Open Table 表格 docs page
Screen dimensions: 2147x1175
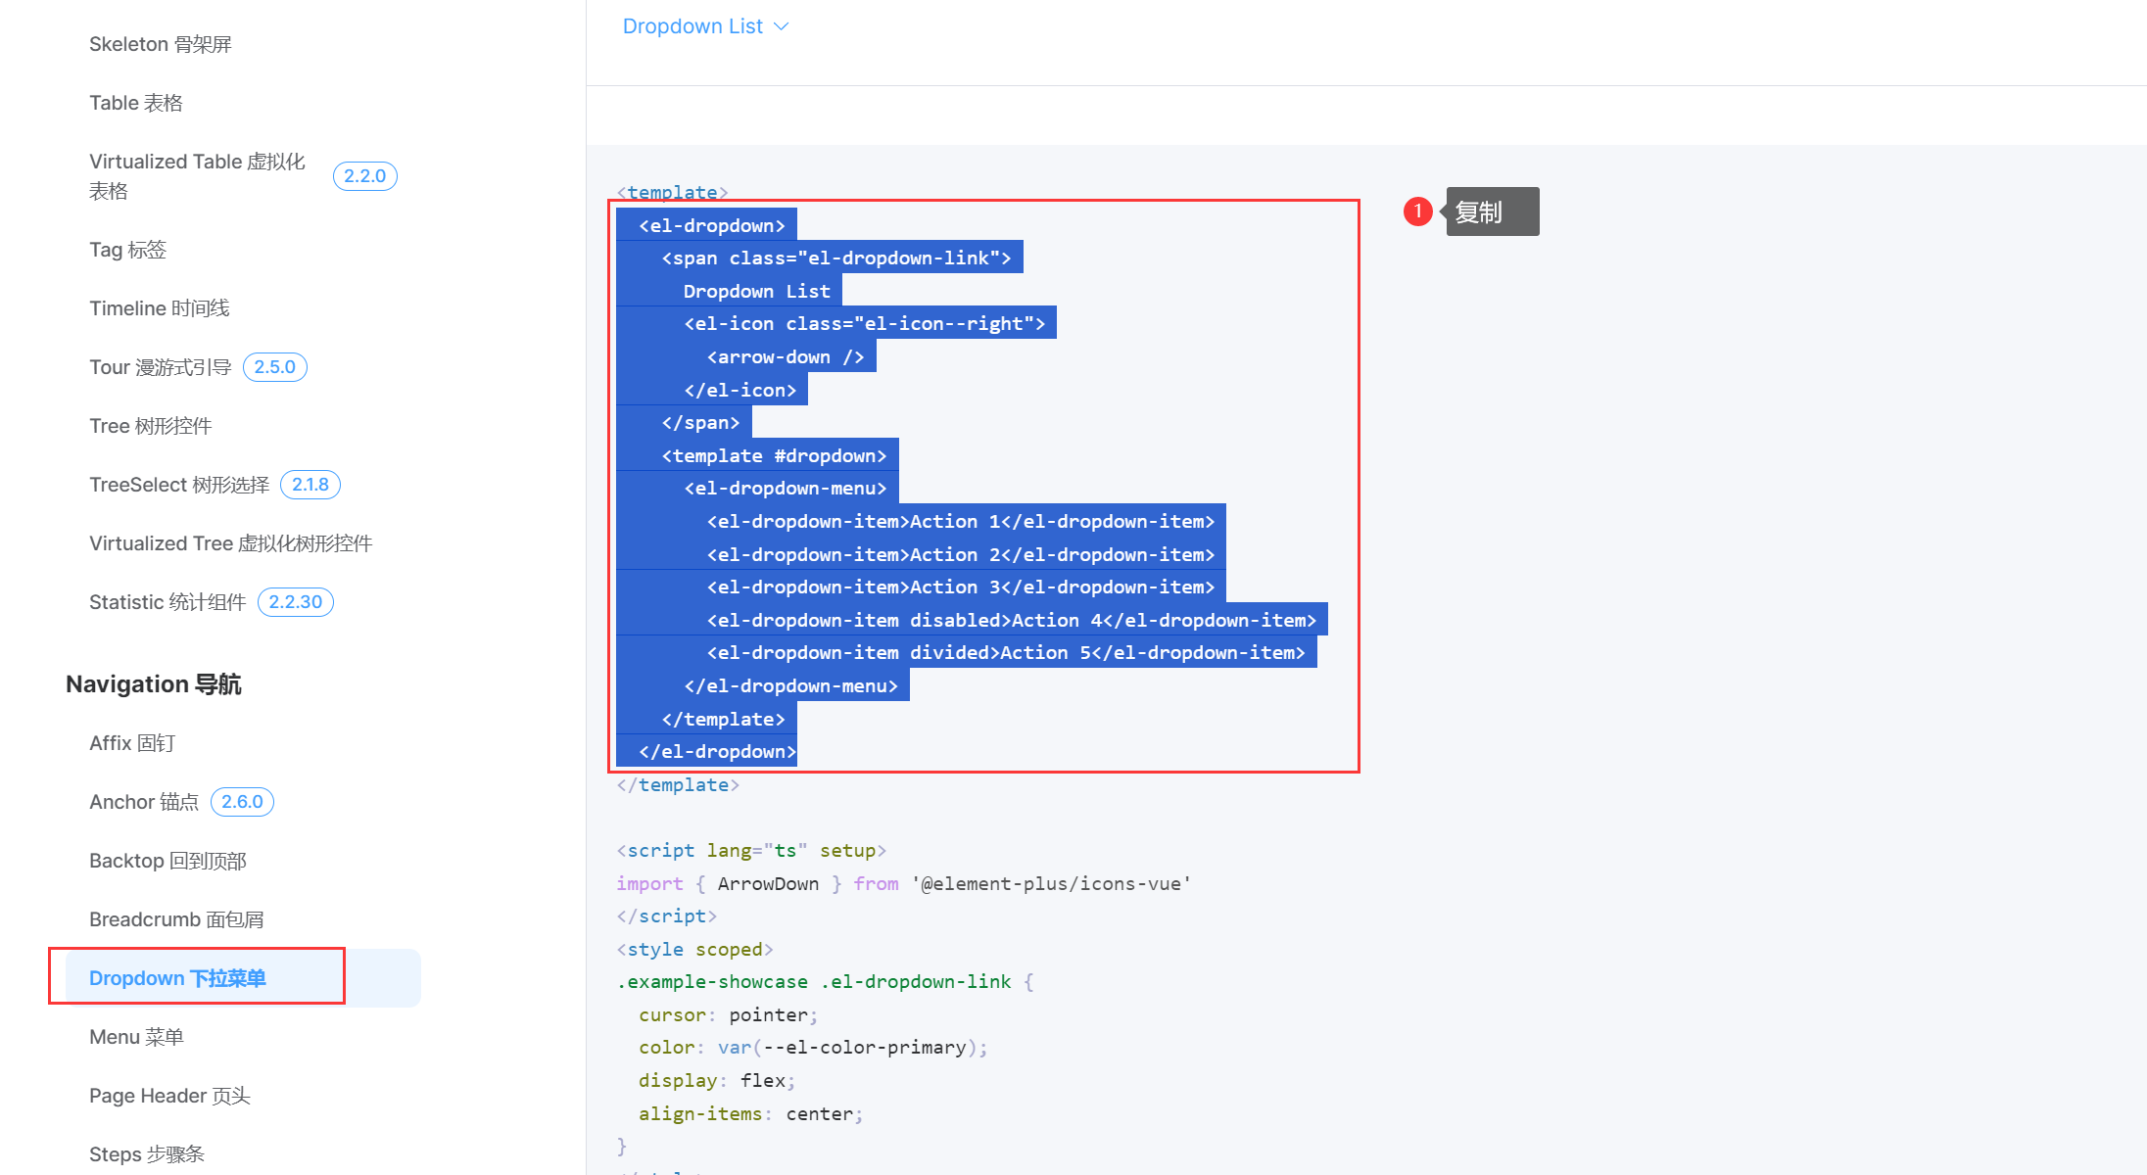pyautogui.click(x=136, y=103)
